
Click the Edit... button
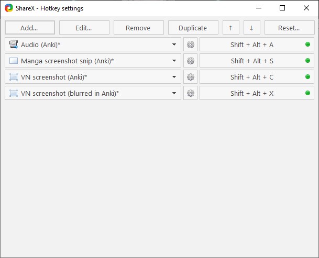click(x=84, y=28)
